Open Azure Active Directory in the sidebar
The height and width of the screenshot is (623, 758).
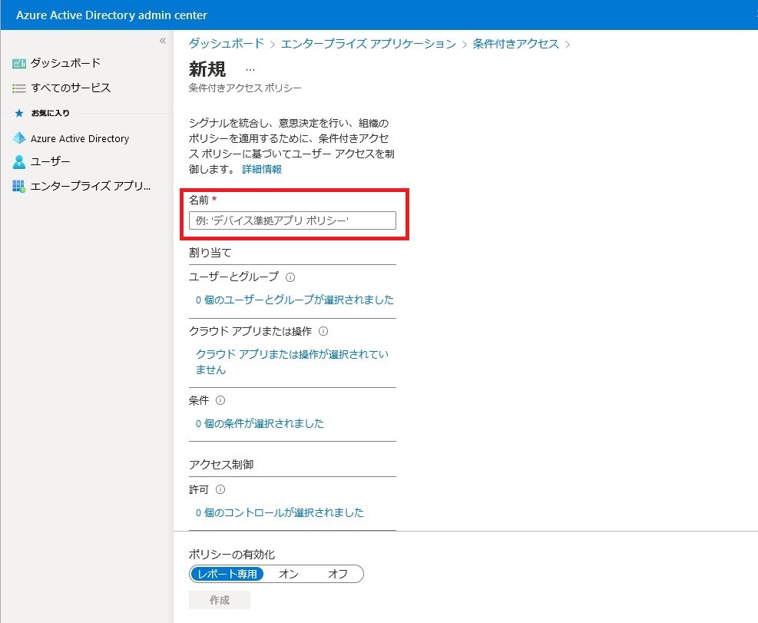(x=80, y=139)
